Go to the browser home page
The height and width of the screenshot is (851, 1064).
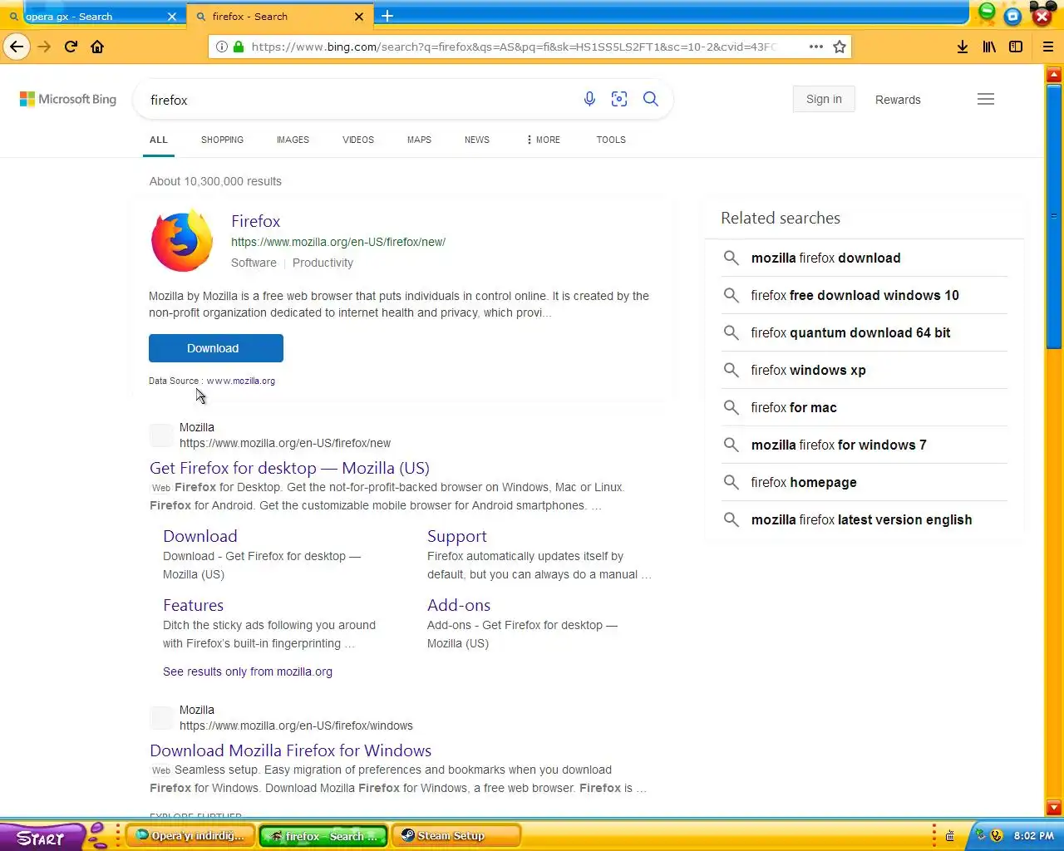pos(97,47)
